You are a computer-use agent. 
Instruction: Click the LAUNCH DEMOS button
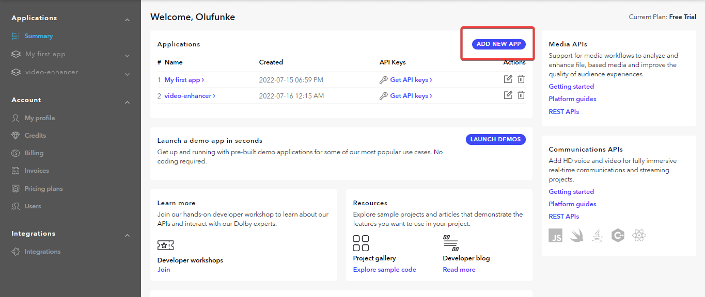(495, 139)
